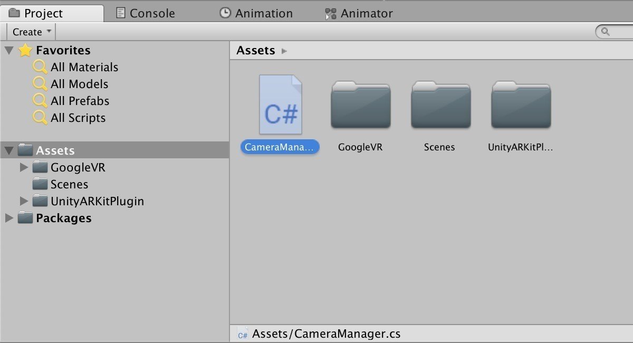The width and height of the screenshot is (633, 343).
Task: Click the Favorites star icon
Action: pos(25,51)
